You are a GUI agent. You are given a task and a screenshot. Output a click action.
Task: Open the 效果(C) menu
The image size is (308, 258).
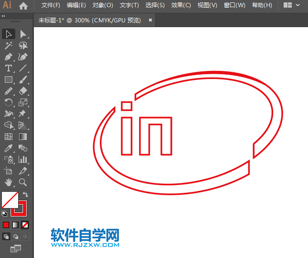click(181, 5)
